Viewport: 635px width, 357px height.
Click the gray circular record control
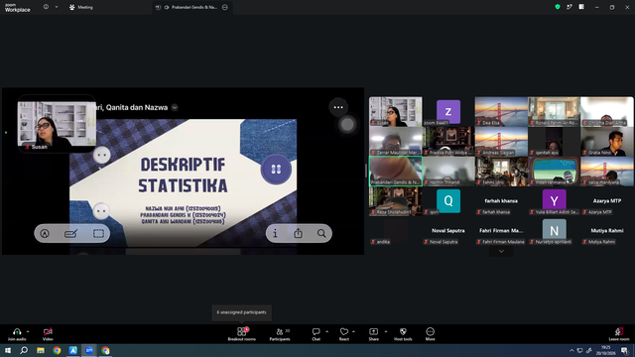(347, 125)
